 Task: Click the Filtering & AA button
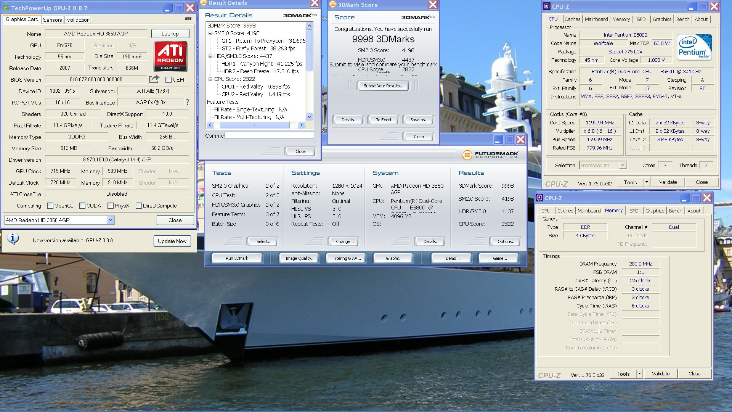pyautogui.click(x=346, y=258)
